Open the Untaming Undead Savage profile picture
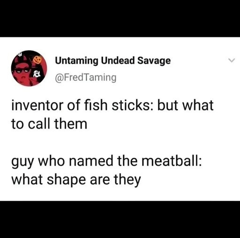 29,69
